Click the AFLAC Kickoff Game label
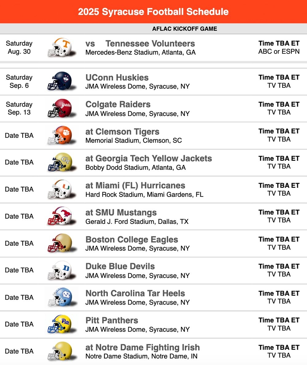 click(185, 29)
